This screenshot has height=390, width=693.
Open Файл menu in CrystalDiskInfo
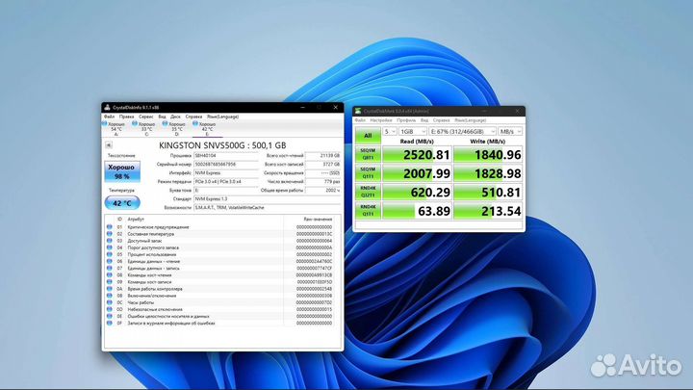(x=109, y=117)
